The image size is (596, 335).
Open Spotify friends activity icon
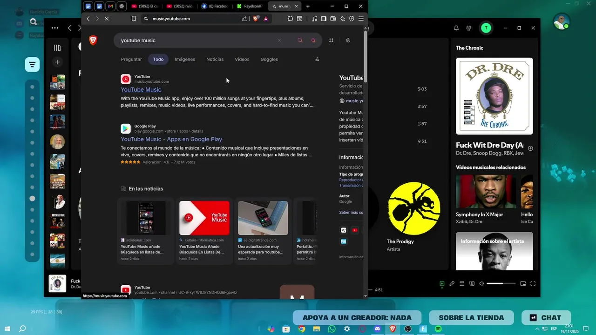click(469, 28)
